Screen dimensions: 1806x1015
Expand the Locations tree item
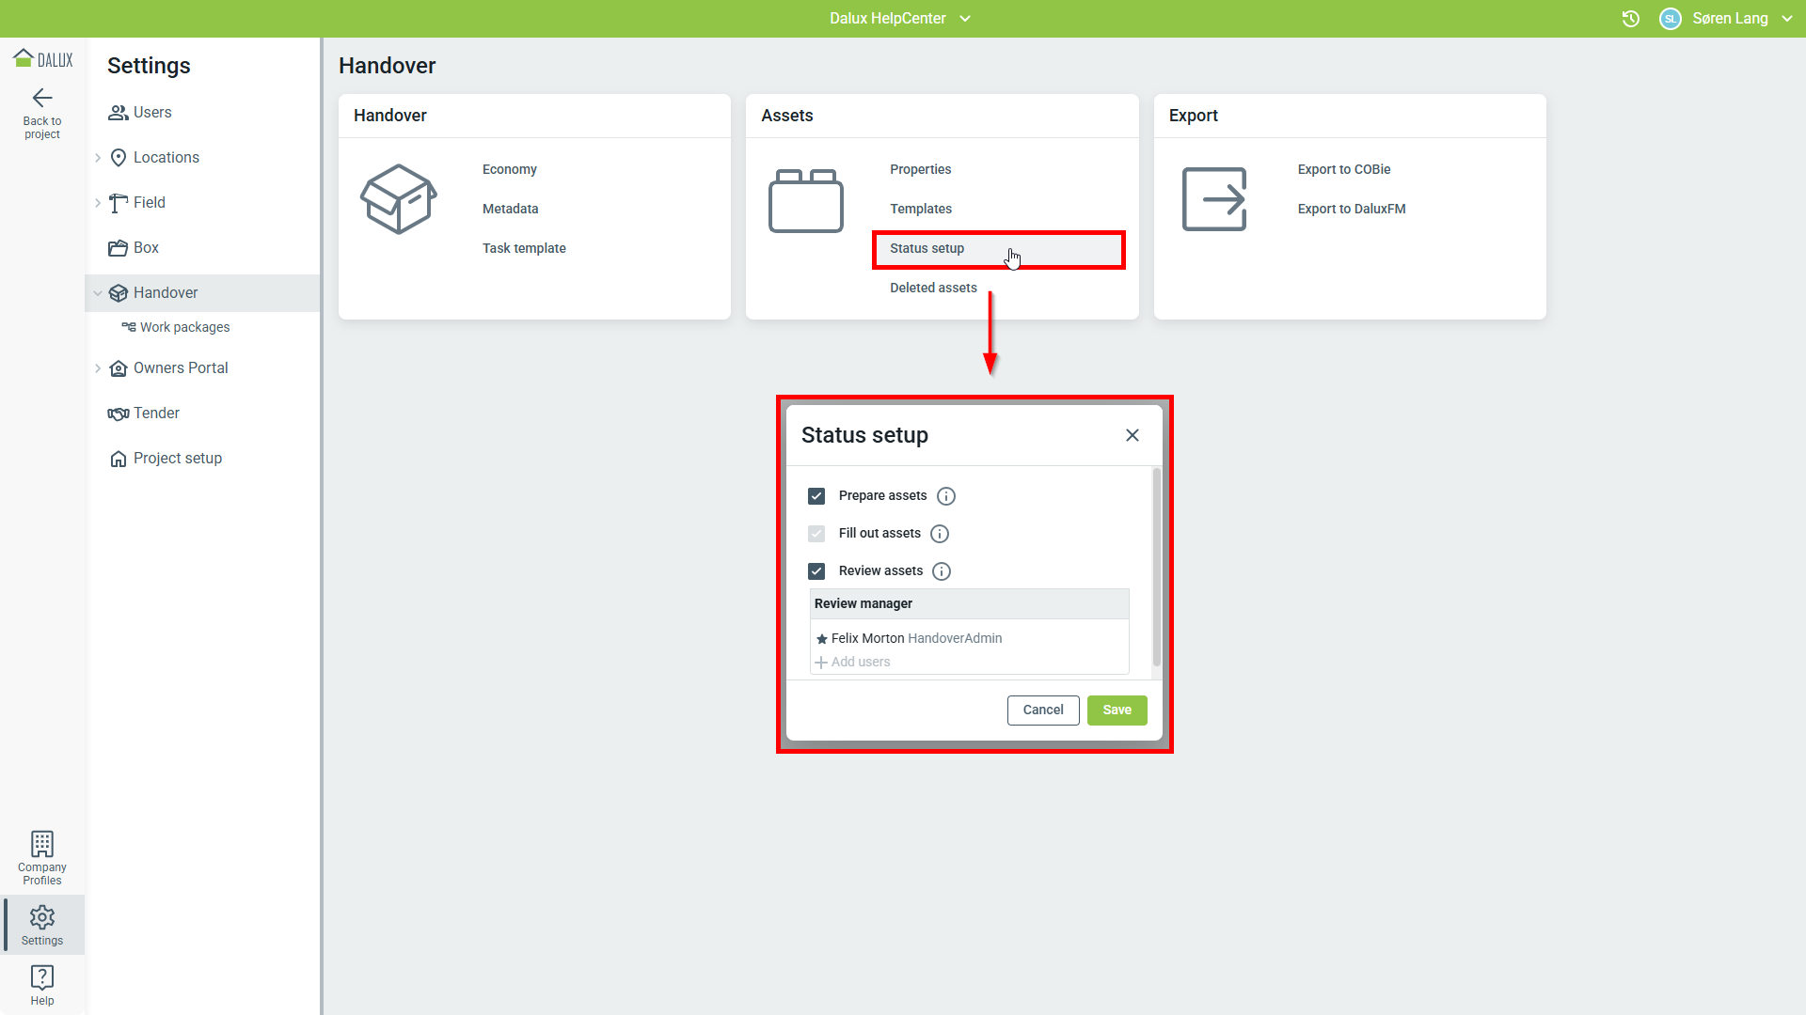pos(98,158)
